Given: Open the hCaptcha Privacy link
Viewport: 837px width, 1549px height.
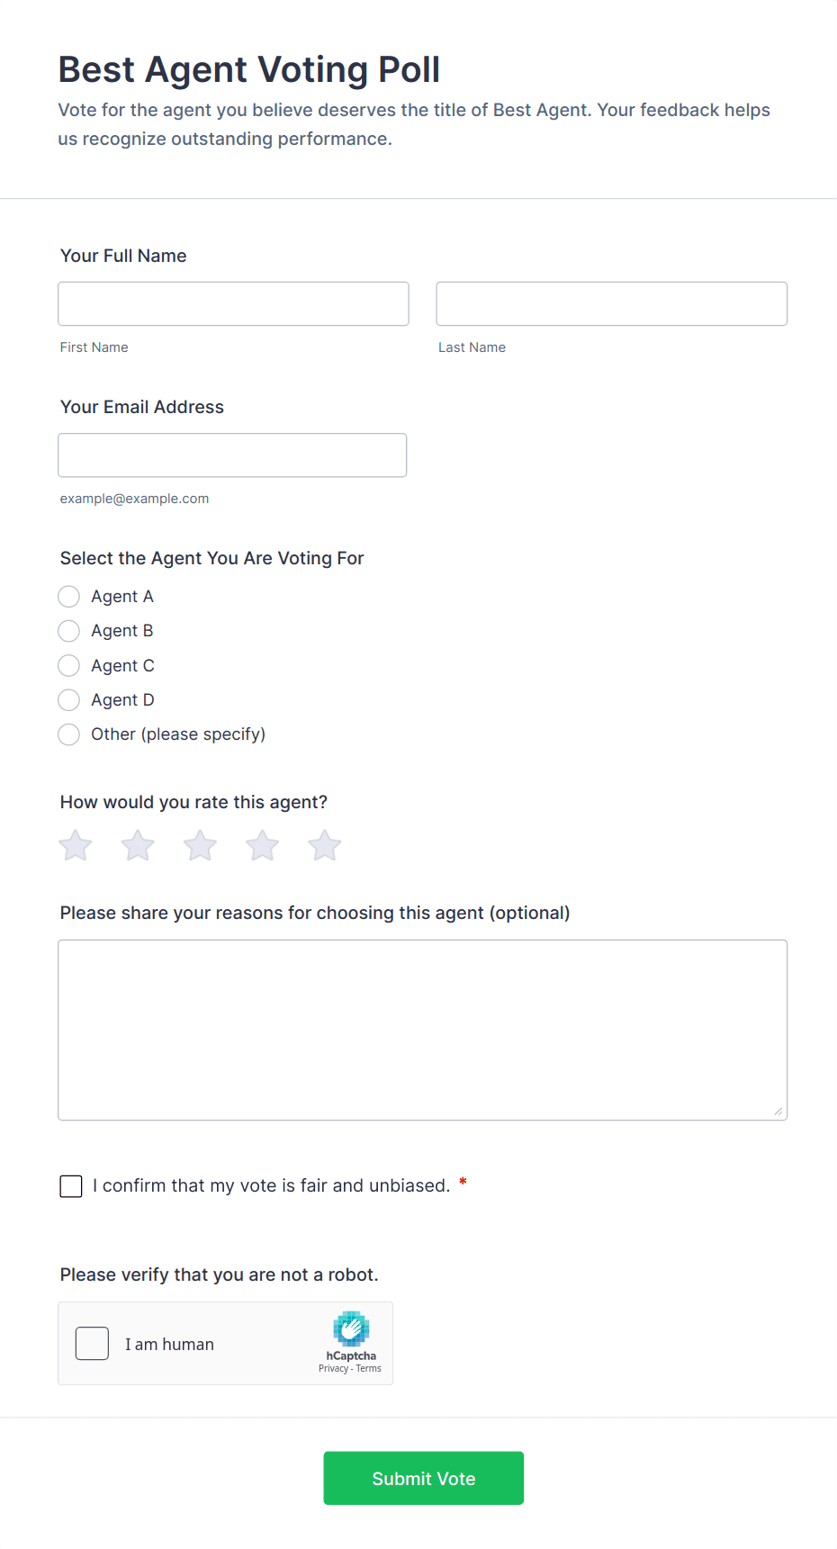Looking at the screenshot, I should [x=331, y=1368].
